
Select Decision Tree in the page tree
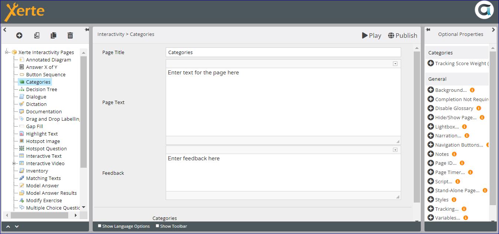(x=41, y=89)
